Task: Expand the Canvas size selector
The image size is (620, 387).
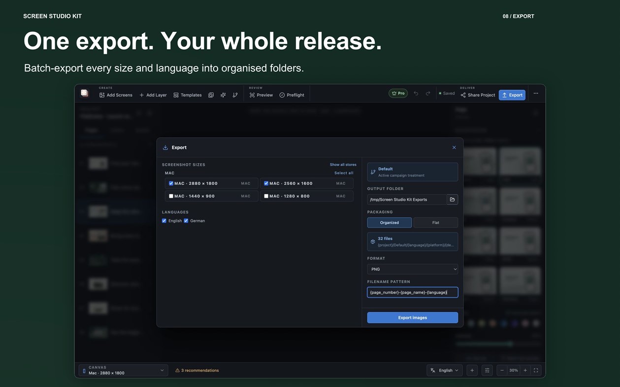Action: tap(123, 370)
